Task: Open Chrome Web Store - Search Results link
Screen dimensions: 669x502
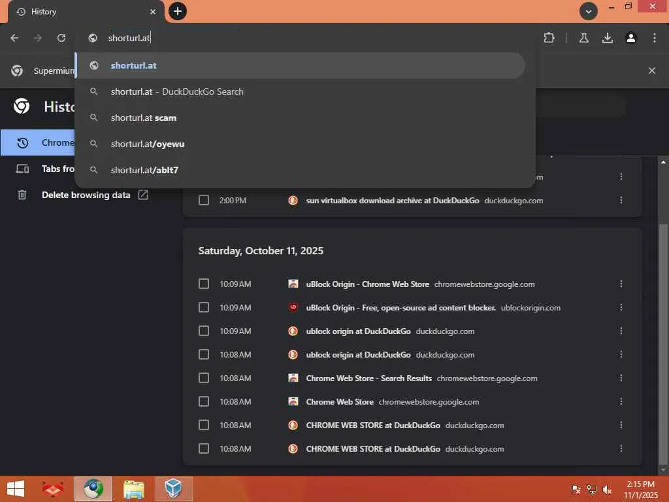Action: [x=368, y=378]
